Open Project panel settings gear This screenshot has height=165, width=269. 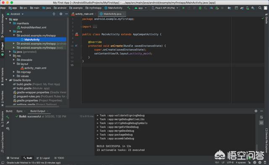61,14
